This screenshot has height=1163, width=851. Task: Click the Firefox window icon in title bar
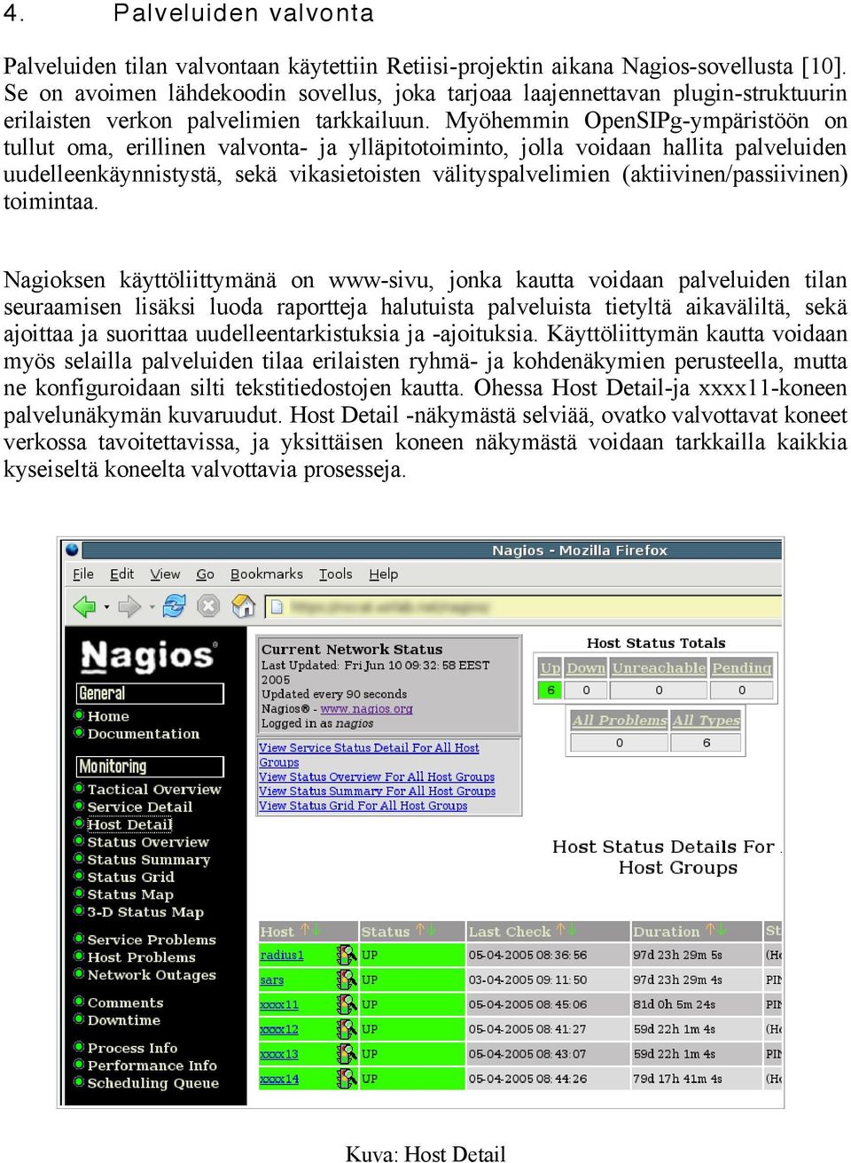pos(73,550)
